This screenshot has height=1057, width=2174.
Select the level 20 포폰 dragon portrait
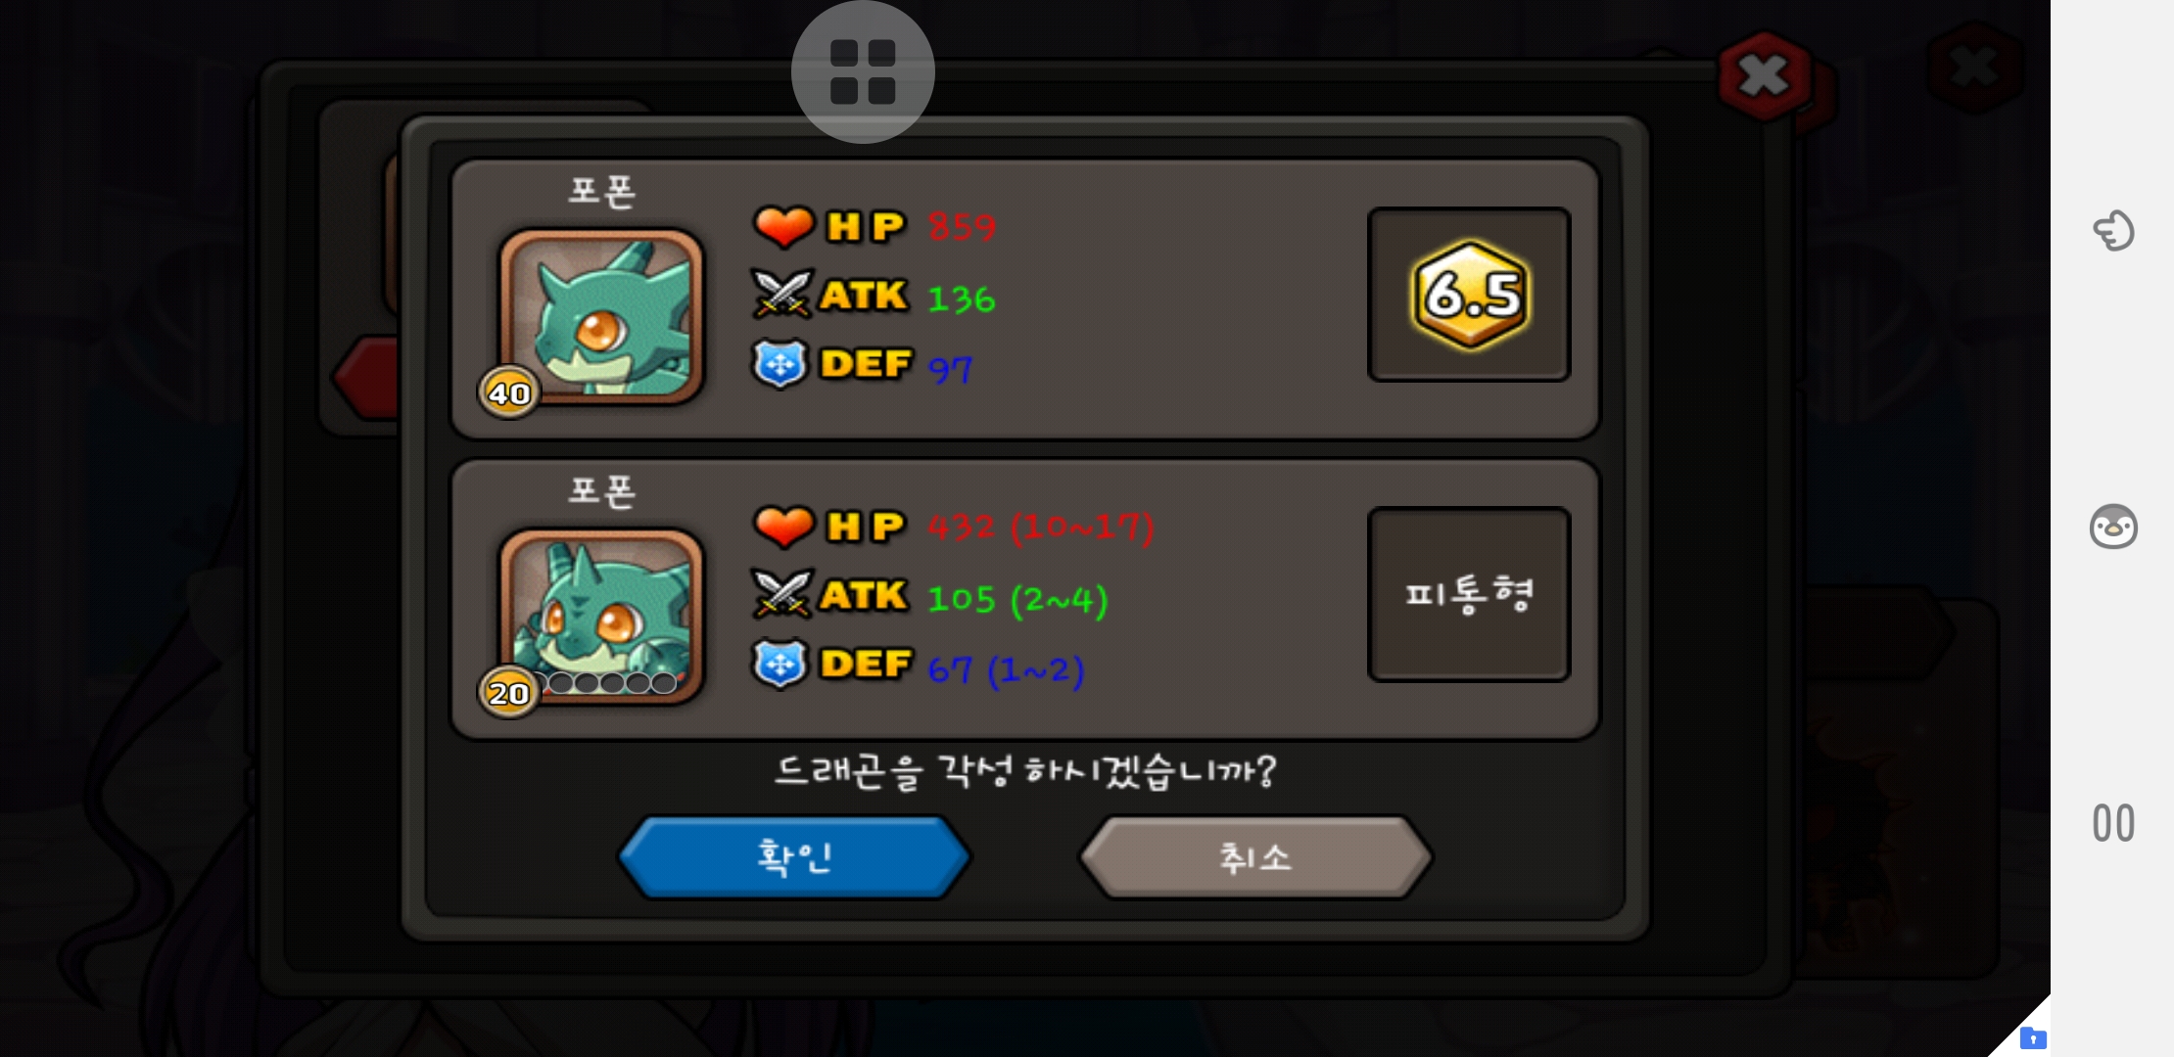601,616
